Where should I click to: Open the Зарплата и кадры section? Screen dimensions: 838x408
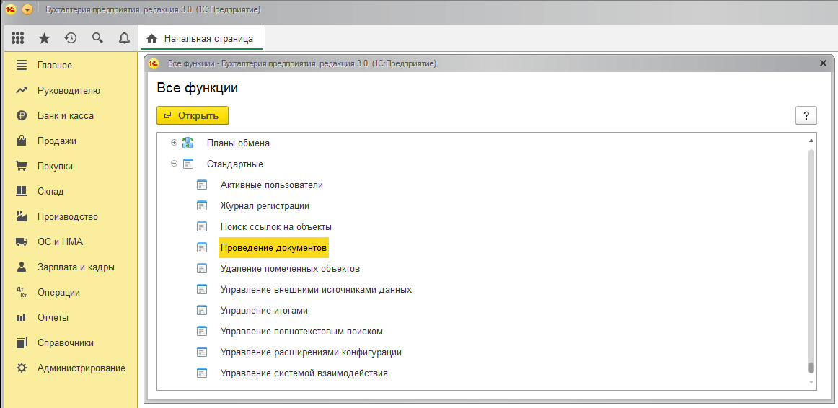(76, 267)
